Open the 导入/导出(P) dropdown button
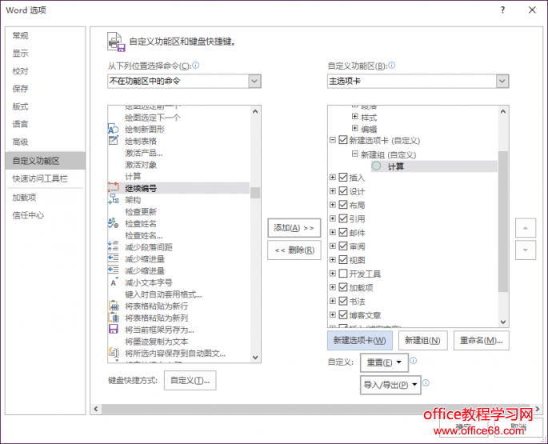 [390, 385]
